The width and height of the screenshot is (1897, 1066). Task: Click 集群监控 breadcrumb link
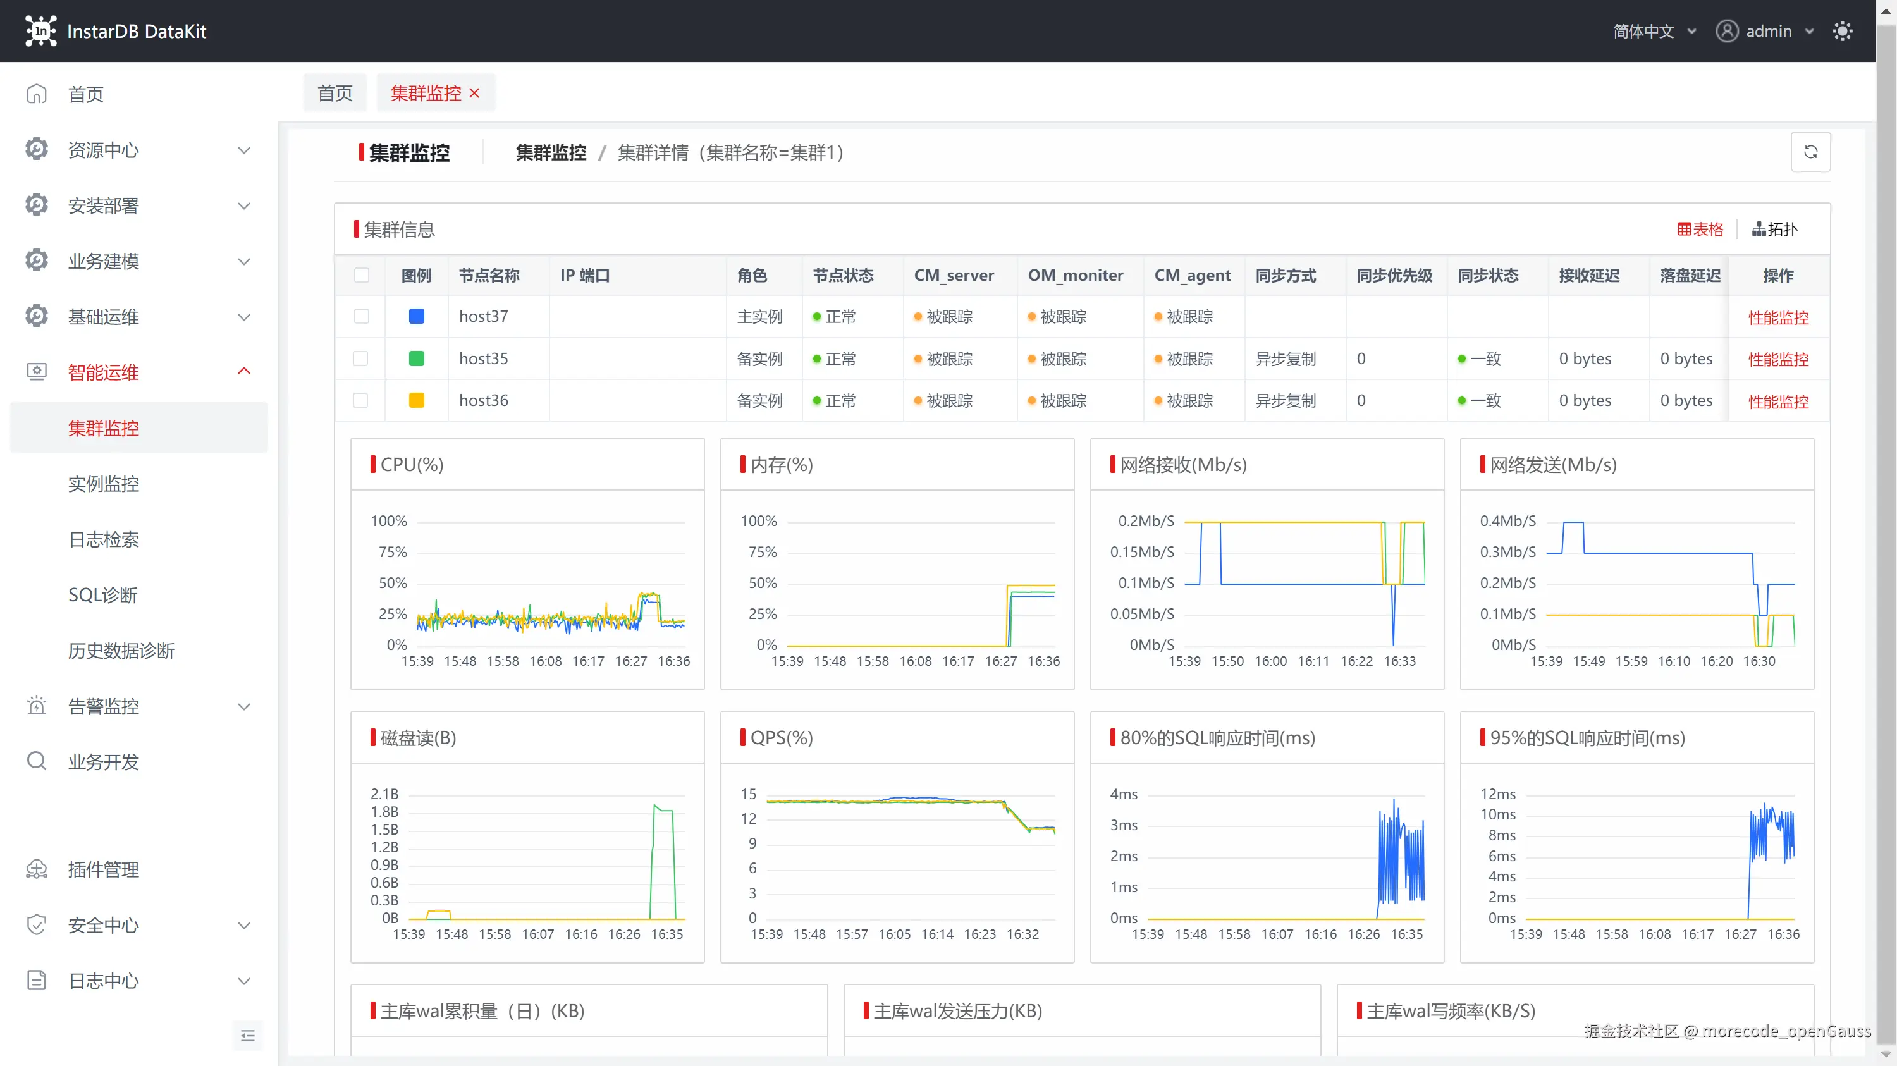551,152
